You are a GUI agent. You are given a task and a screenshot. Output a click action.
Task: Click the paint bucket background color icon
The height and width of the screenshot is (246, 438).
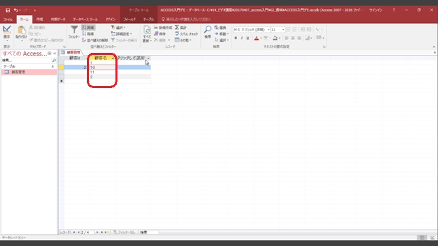coord(275,38)
